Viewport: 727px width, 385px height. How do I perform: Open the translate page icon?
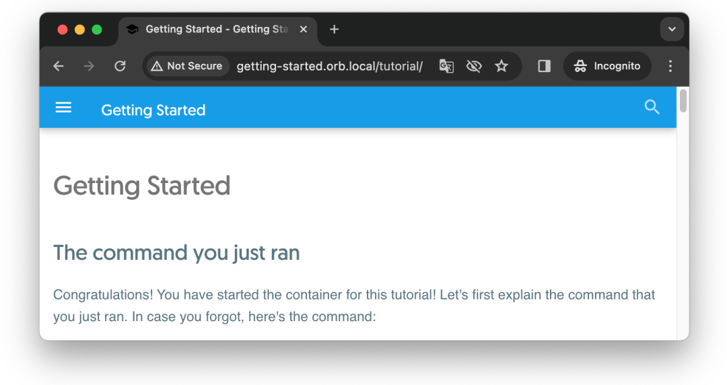pos(446,66)
